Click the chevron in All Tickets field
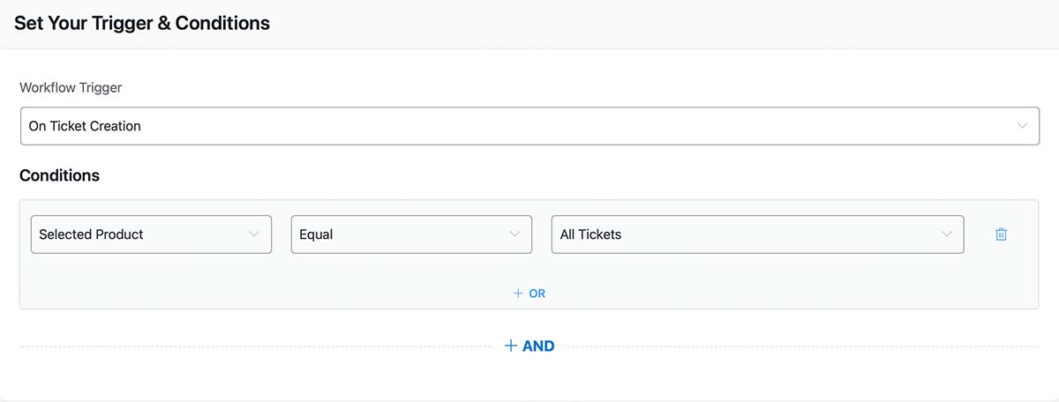The image size is (1059, 402). pos(947,234)
